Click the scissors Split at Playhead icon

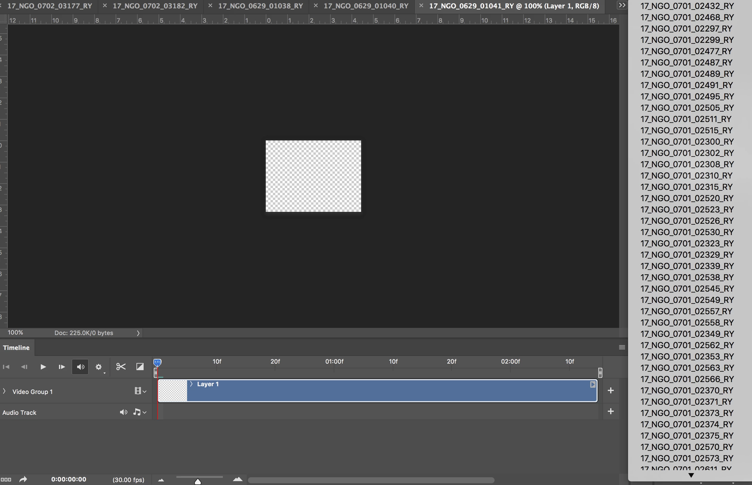[121, 367]
